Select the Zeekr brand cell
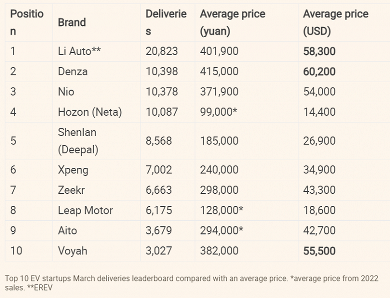Viewport: 390px width, 298px height. [72, 190]
